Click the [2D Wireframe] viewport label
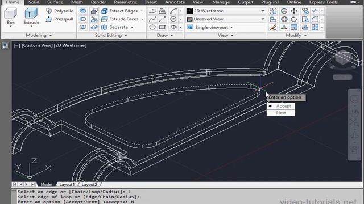This screenshot has width=364, height=204. pos(71,45)
